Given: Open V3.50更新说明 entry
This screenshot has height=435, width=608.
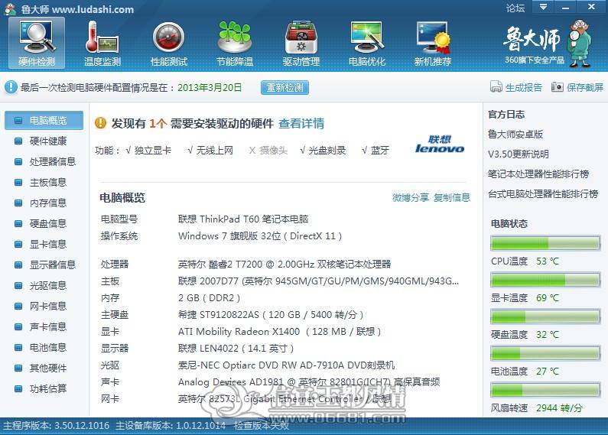Looking at the screenshot, I should point(519,154).
